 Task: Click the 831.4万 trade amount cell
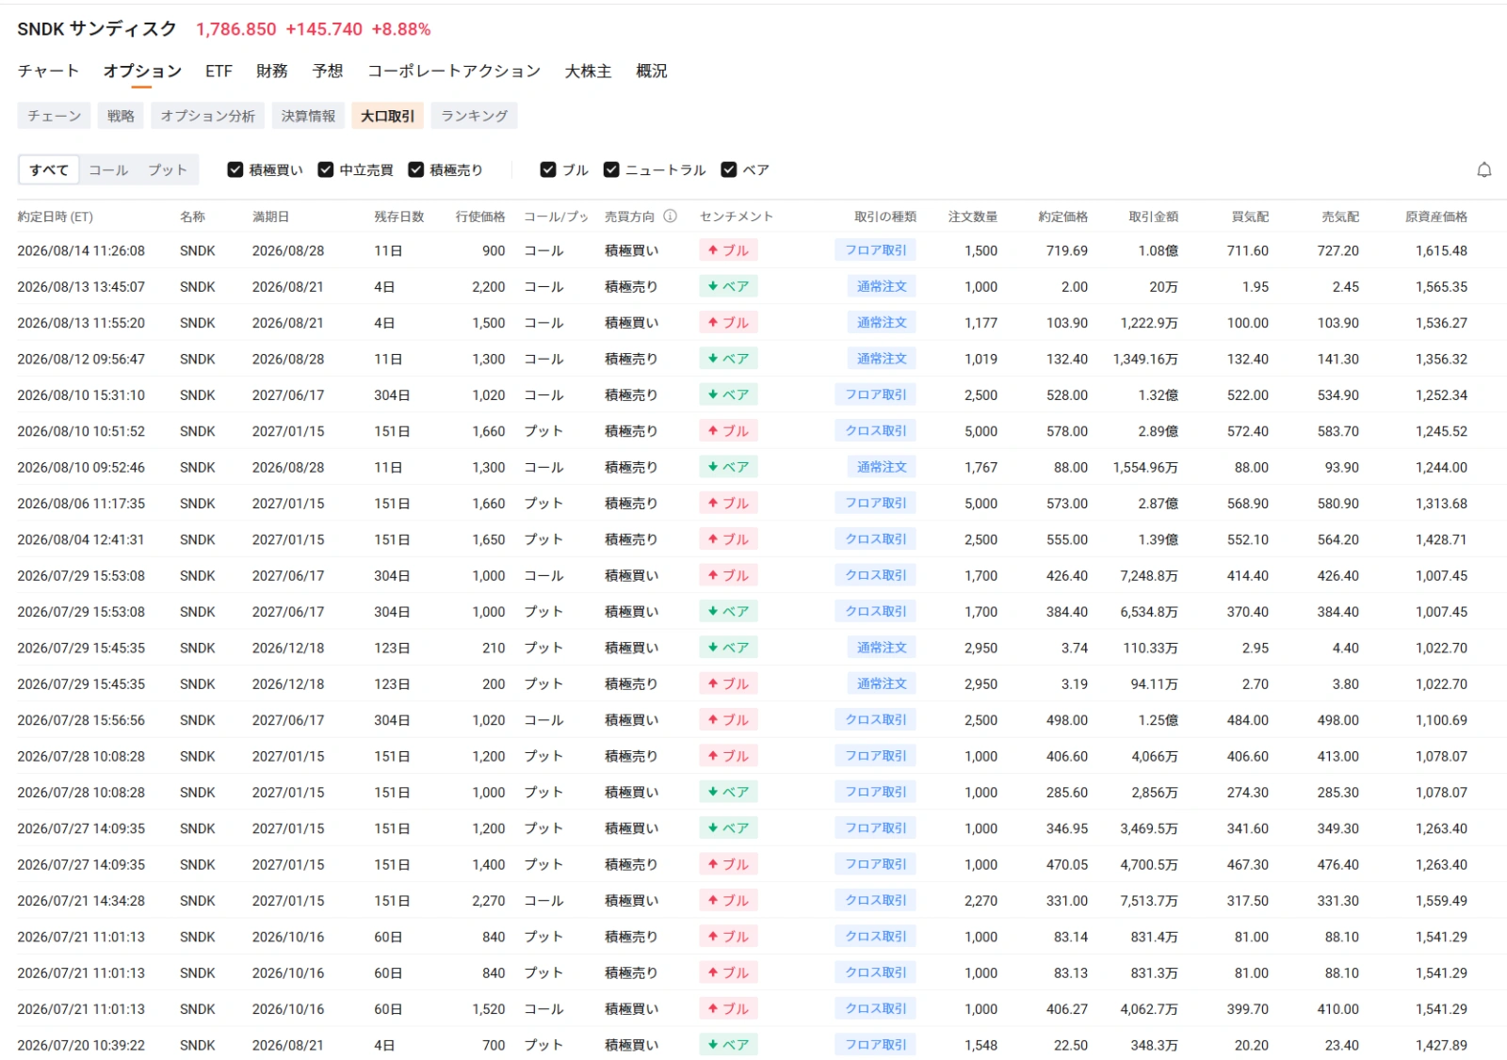tap(1155, 937)
